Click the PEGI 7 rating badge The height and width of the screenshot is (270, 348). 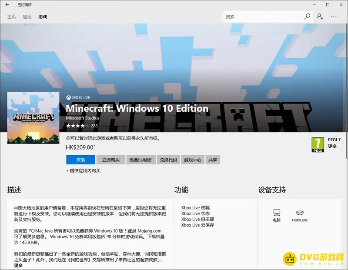pos(318,144)
